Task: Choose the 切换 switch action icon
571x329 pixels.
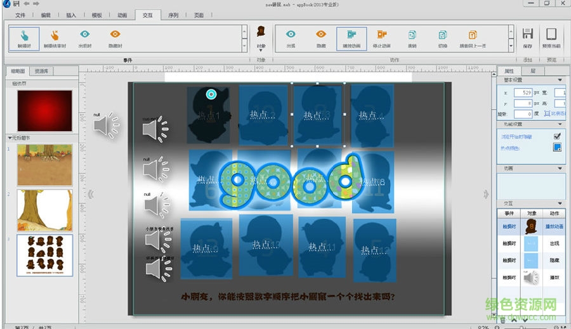Action: tap(443, 38)
